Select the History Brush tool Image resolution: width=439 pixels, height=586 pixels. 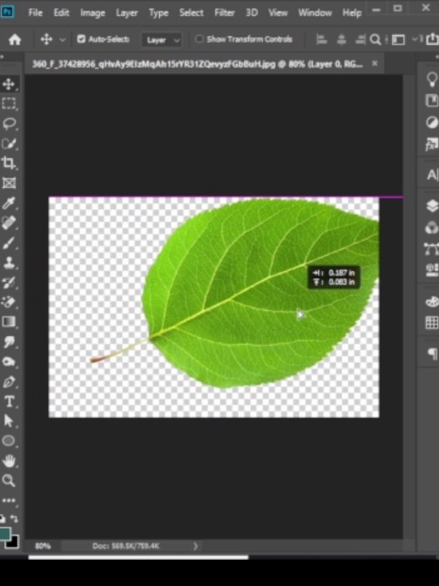(x=9, y=282)
